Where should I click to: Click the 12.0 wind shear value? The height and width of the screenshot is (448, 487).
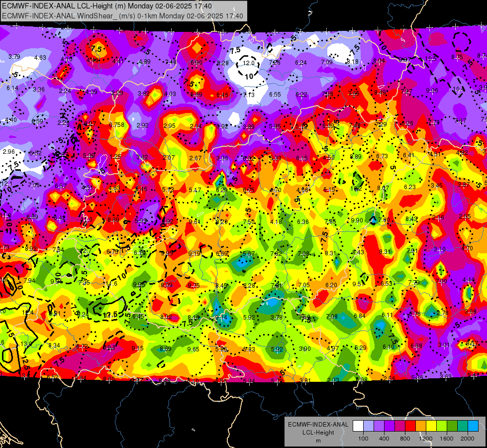coord(248,63)
